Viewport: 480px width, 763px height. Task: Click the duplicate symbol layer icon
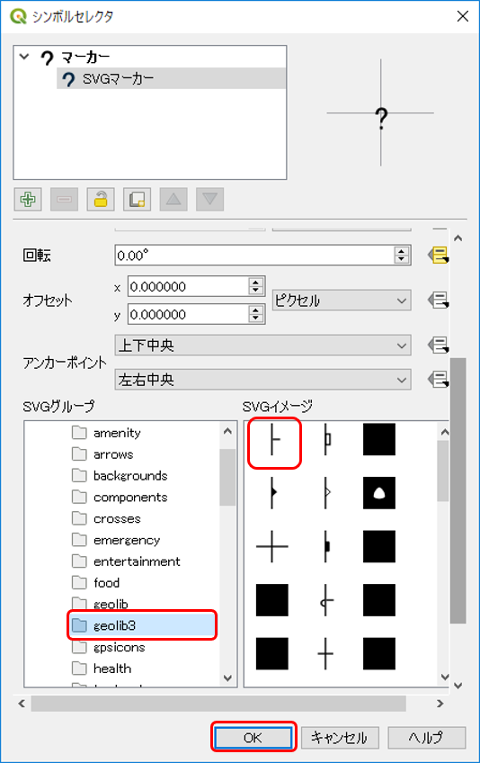pos(138,200)
